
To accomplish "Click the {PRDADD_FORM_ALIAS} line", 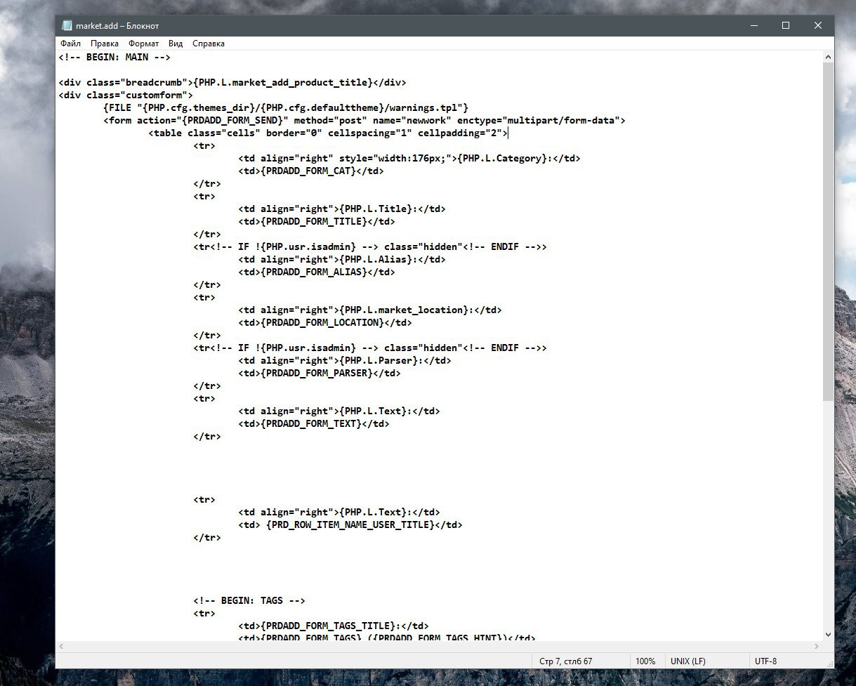I will tap(317, 272).
